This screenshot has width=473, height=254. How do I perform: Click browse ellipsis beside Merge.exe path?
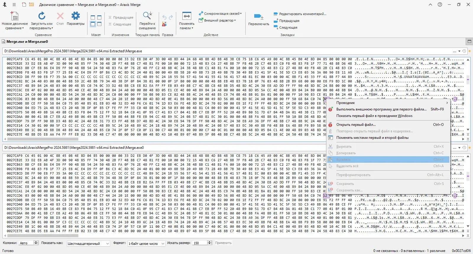pyautogui.click(x=454, y=51)
